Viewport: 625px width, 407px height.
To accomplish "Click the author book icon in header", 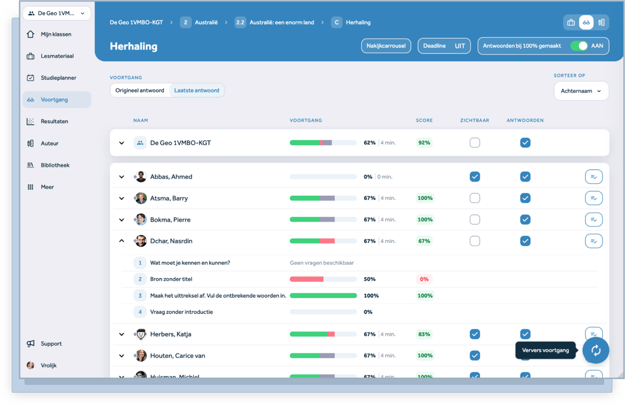I will (601, 22).
